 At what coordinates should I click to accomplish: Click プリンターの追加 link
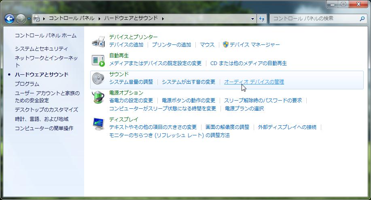coord(171,45)
